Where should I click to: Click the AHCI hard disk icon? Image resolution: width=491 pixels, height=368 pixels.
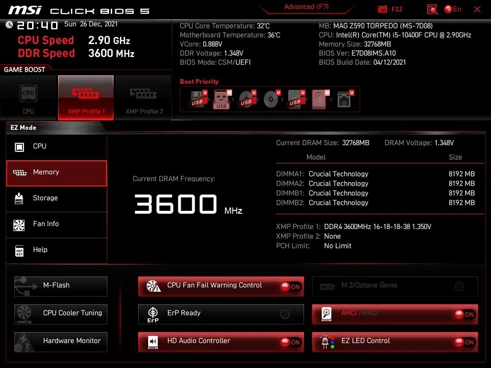(x=326, y=314)
